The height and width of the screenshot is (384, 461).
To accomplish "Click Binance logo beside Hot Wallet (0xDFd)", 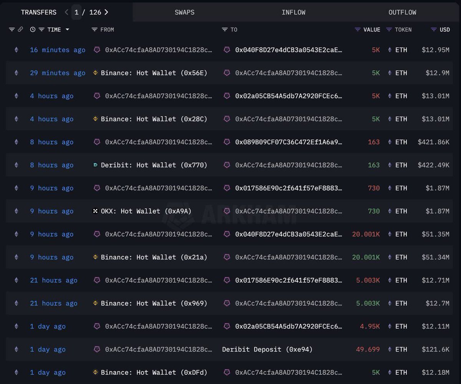I will (96, 372).
